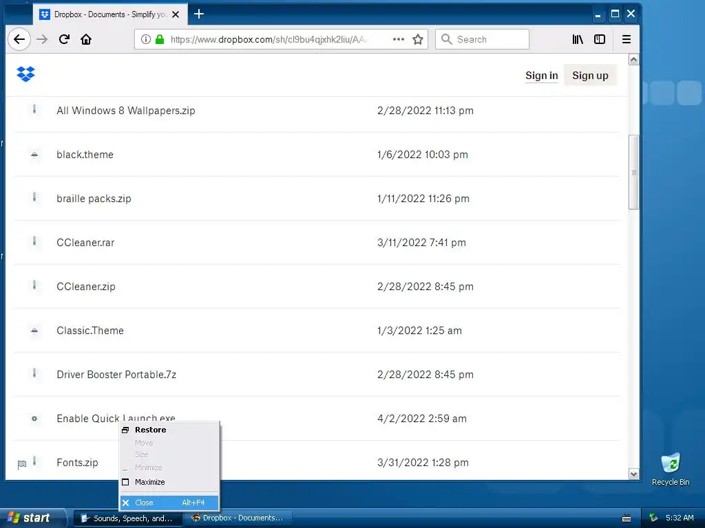Click the archive icon beside CCleaner.rar
Viewport: 705px width, 528px height.
[34, 241]
